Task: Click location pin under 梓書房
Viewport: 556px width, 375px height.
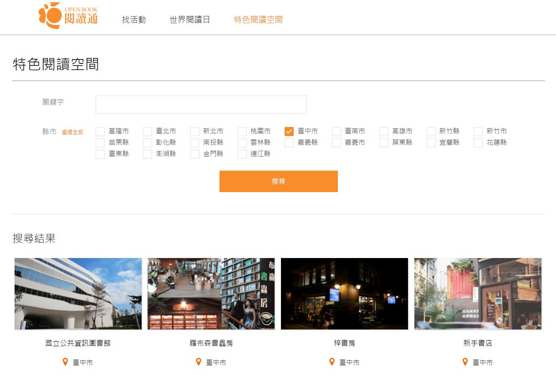Action: [332, 362]
